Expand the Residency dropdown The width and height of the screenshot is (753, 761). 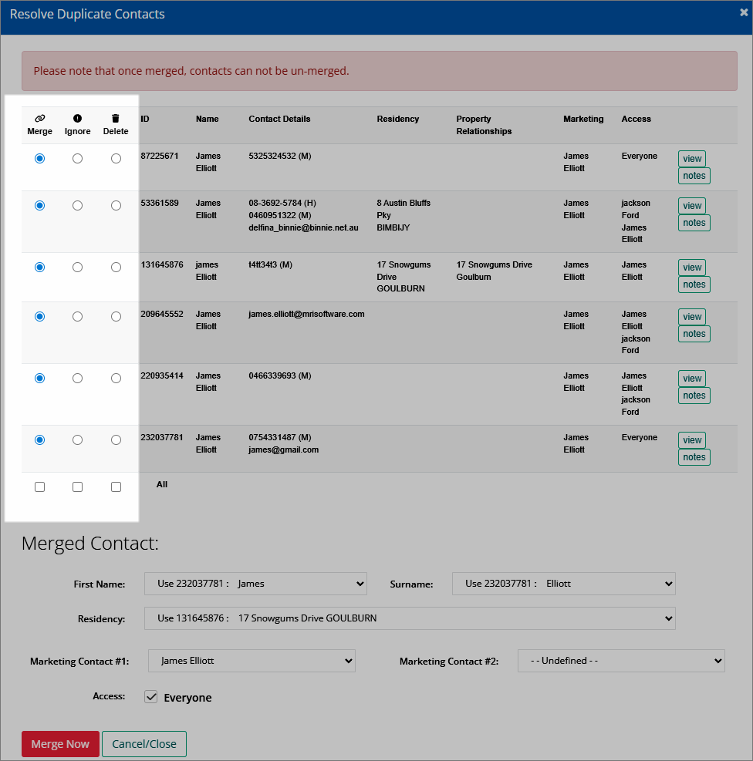(410, 618)
